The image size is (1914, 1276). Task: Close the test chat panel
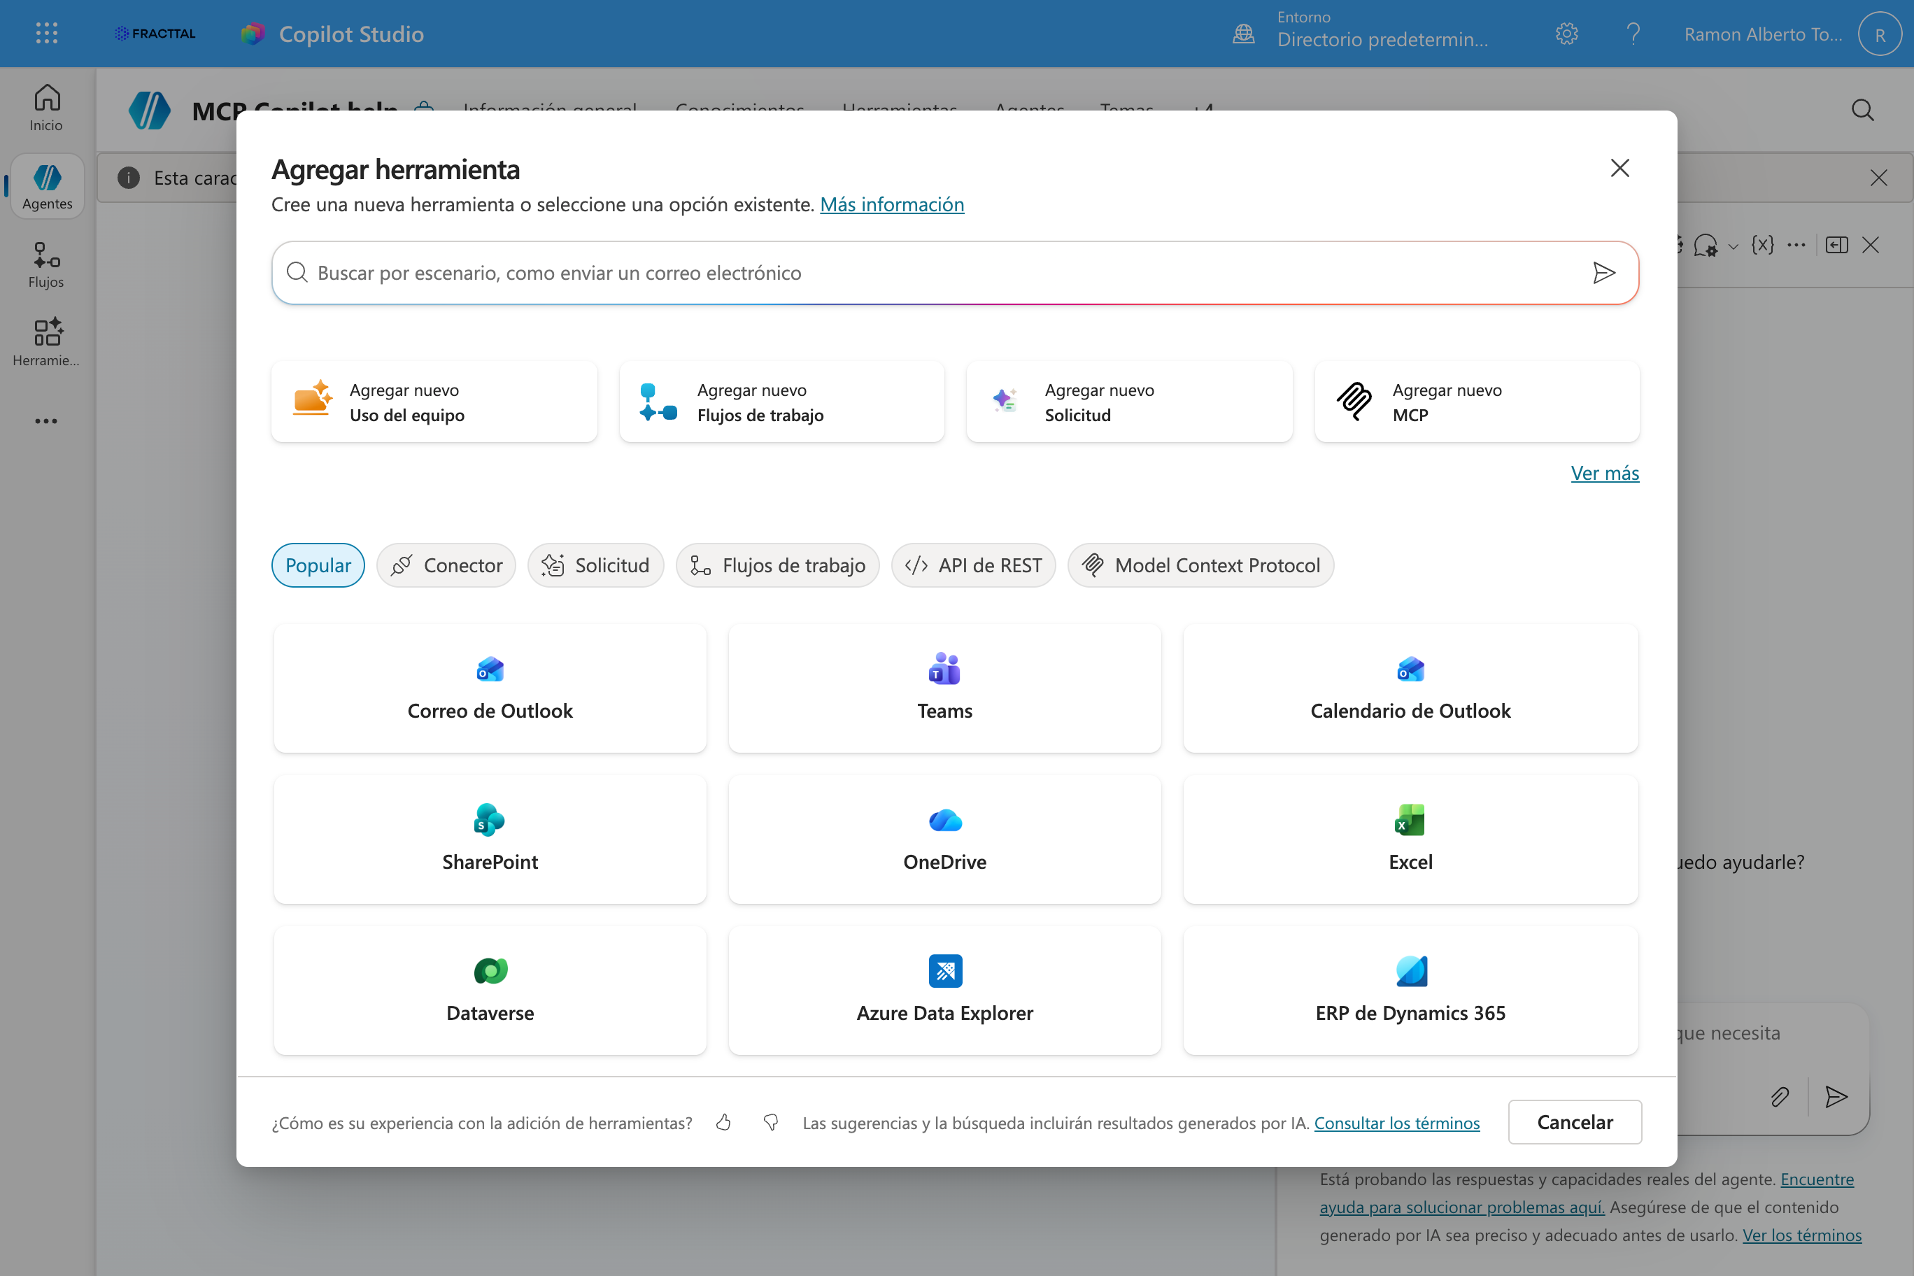coord(1870,245)
